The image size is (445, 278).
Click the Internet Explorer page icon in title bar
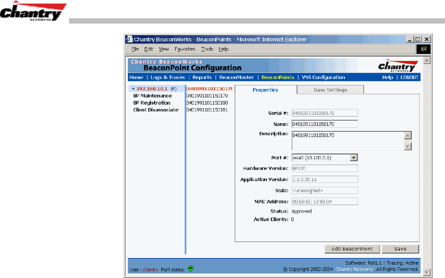tap(130, 39)
